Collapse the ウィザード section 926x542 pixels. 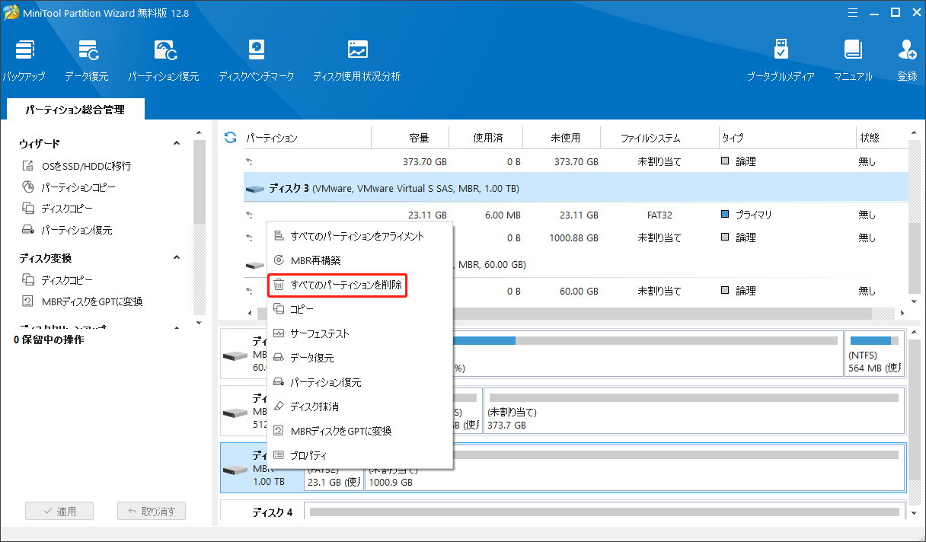176,143
